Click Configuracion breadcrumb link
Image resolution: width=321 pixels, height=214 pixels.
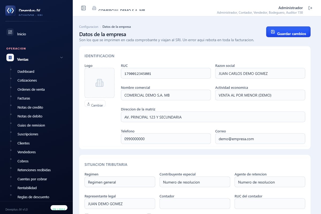89,27
